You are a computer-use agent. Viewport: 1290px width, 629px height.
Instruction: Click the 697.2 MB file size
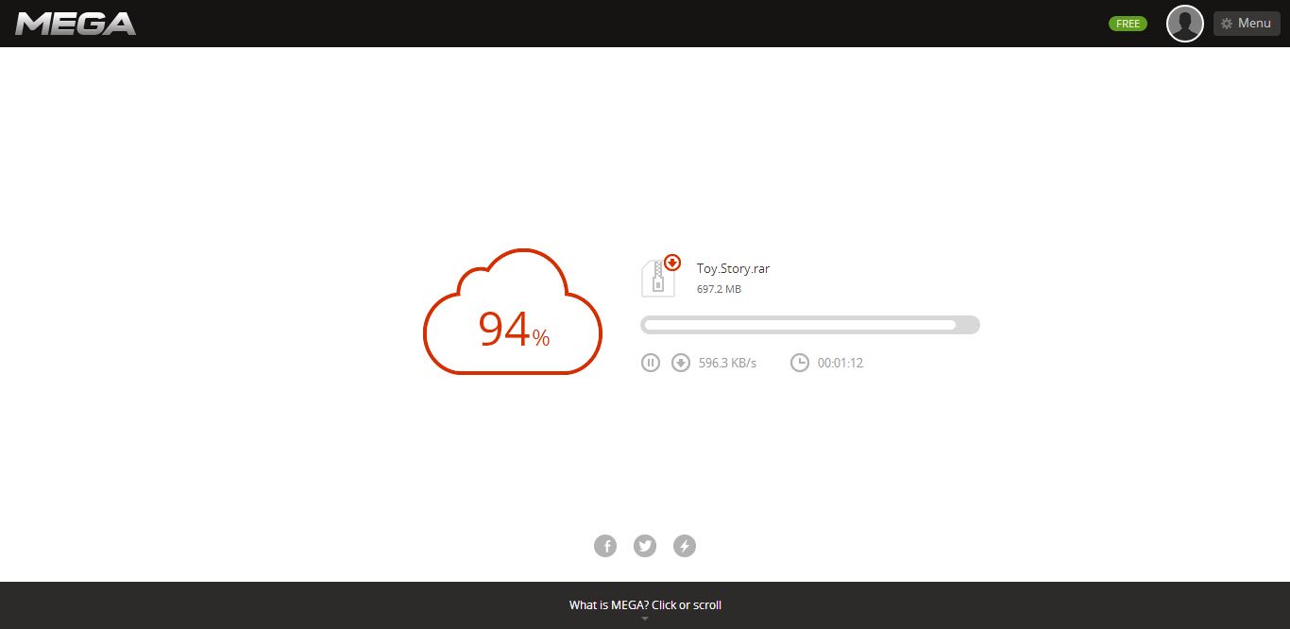719,289
